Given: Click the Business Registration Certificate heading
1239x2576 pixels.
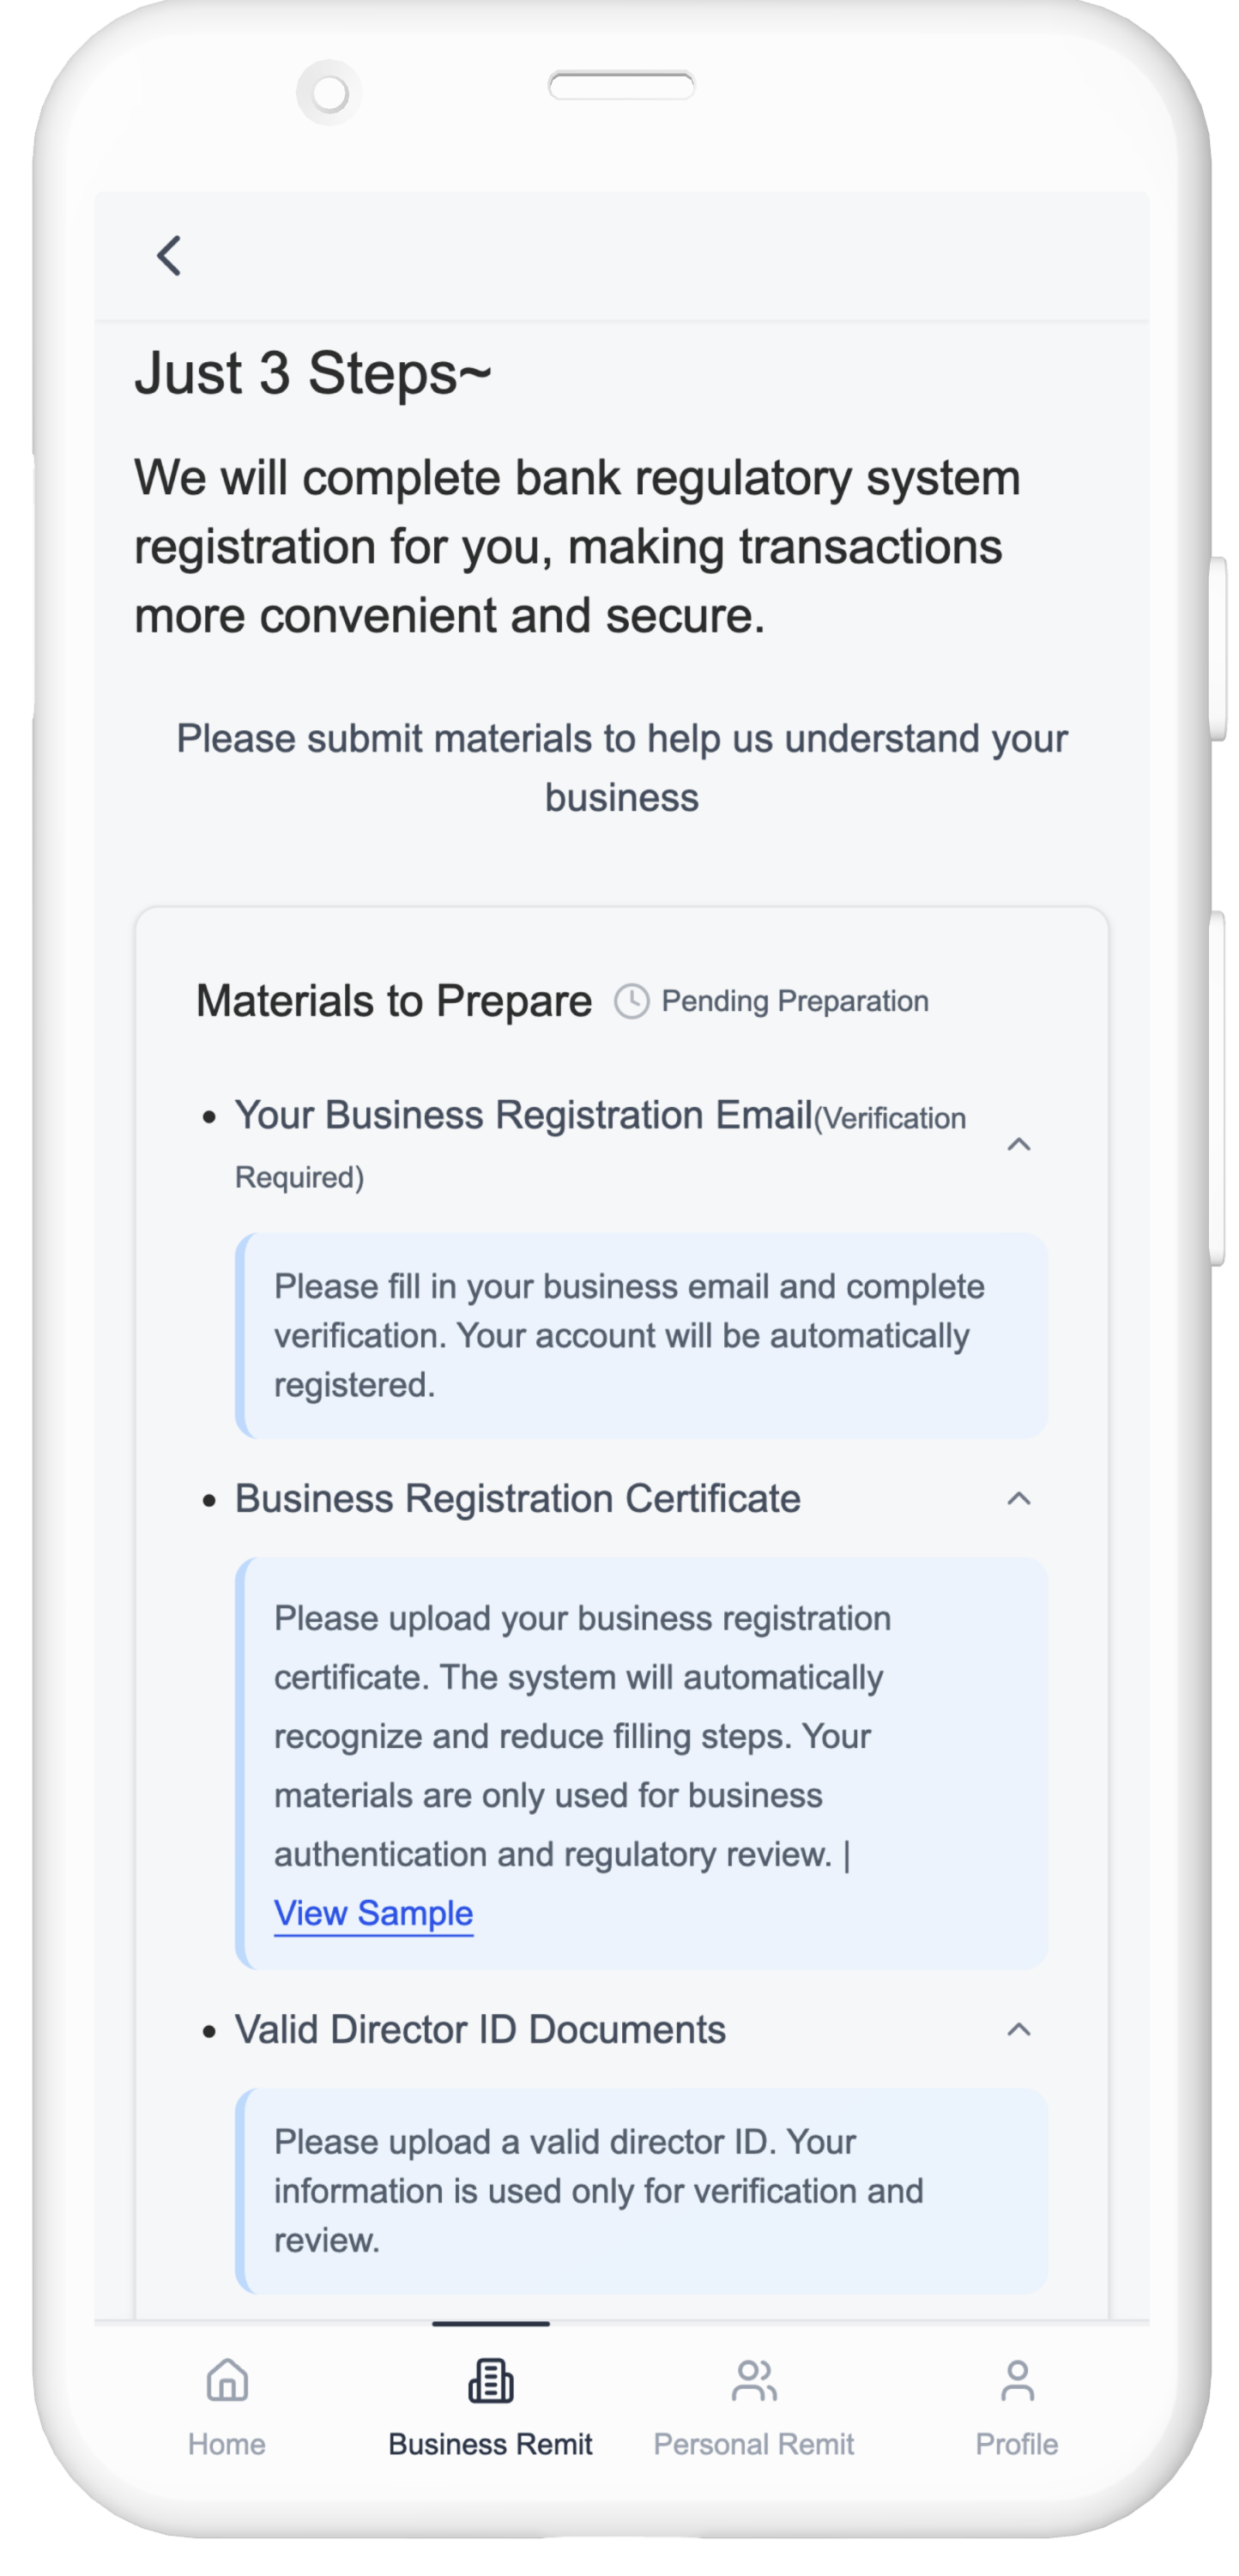Looking at the screenshot, I should coord(517,1498).
